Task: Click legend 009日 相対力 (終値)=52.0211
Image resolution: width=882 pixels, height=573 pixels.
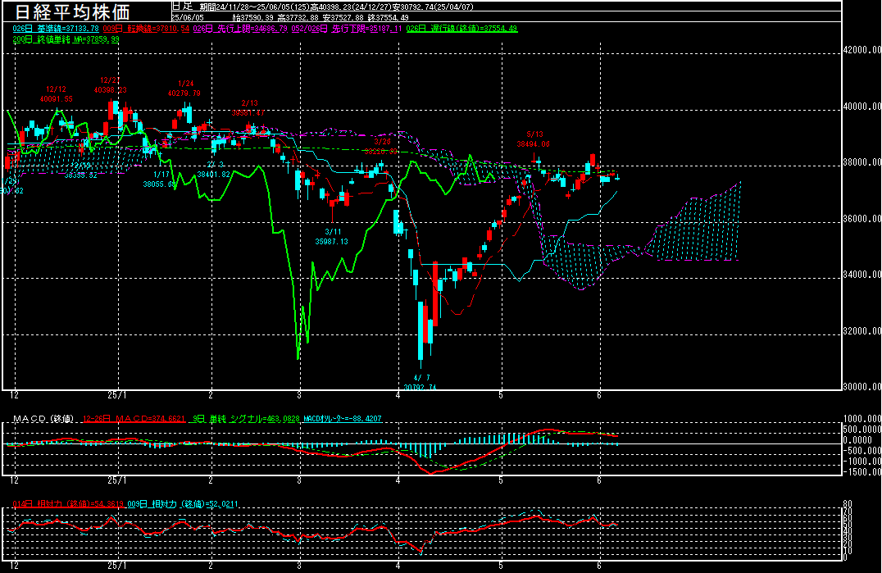Action: [183, 504]
